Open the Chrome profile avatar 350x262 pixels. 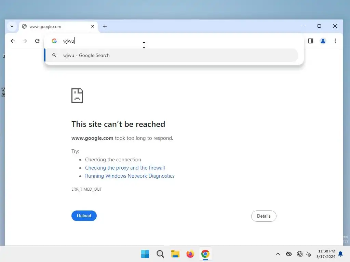323,41
